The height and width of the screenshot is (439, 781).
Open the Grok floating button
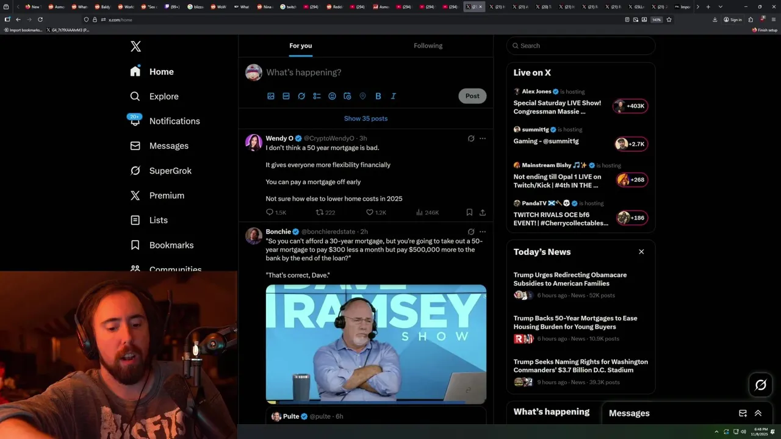pos(761,385)
